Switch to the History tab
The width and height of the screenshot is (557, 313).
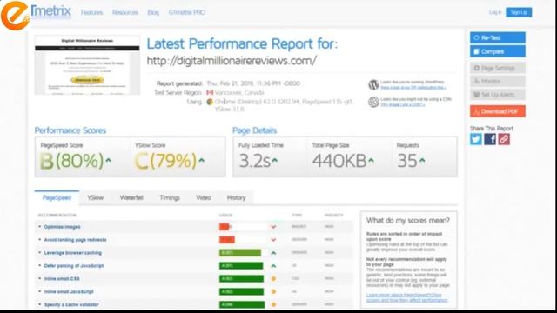click(x=236, y=197)
